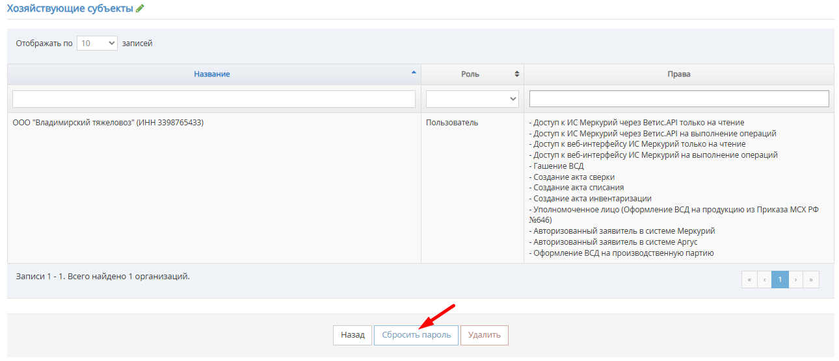The width and height of the screenshot is (839, 361).
Task: Toggle the sort arrows in Роль column
Action: click(516, 74)
